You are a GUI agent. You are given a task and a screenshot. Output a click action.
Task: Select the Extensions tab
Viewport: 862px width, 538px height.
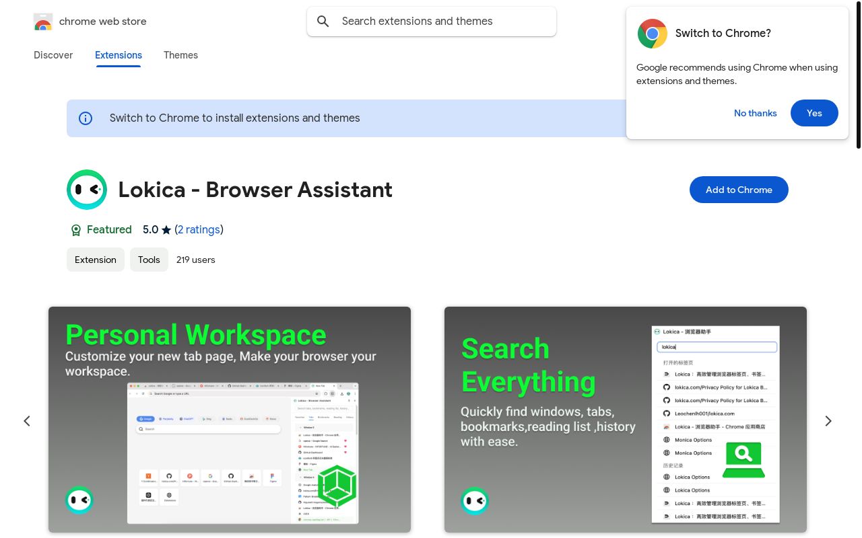pyautogui.click(x=119, y=55)
